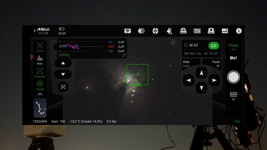Slew the mount down with arrow
Viewport: 267px width, 150px height.
click(x=202, y=87)
